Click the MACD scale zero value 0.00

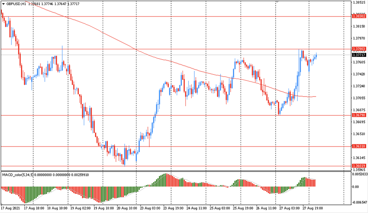pyautogui.click(x=356, y=187)
